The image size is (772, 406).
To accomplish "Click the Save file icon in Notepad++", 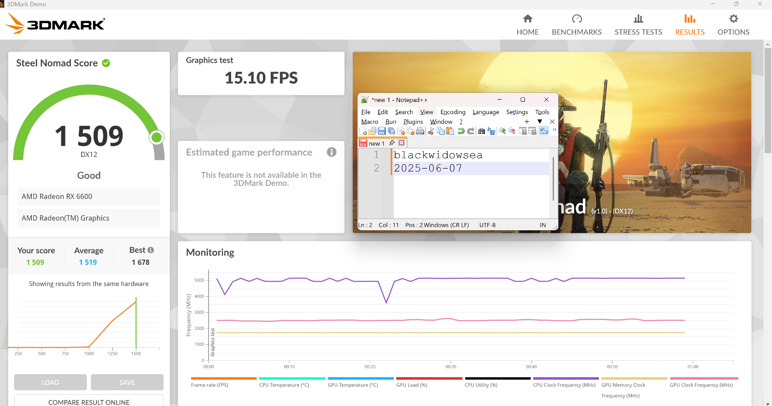I will pyautogui.click(x=382, y=131).
